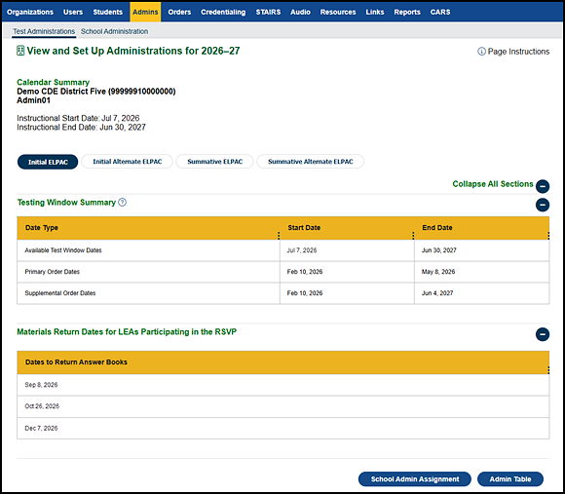Screen dimensions: 565x494
Task: Open the Students menu
Action: (108, 12)
